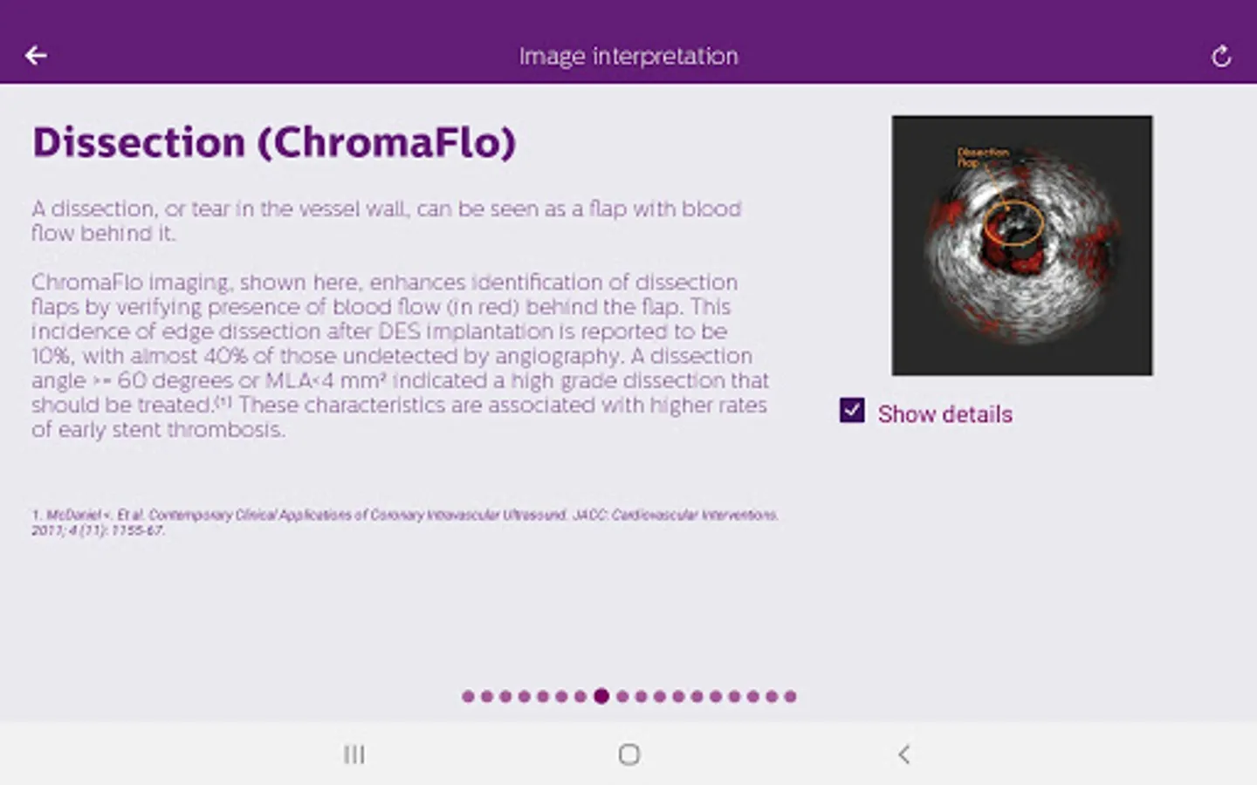Tap the Android navigation back chevron
Viewport: 1257px width, 785px height.
(x=904, y=754)
